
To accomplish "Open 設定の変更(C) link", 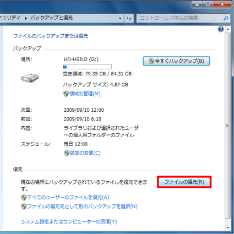I will [x=85, y=153].
